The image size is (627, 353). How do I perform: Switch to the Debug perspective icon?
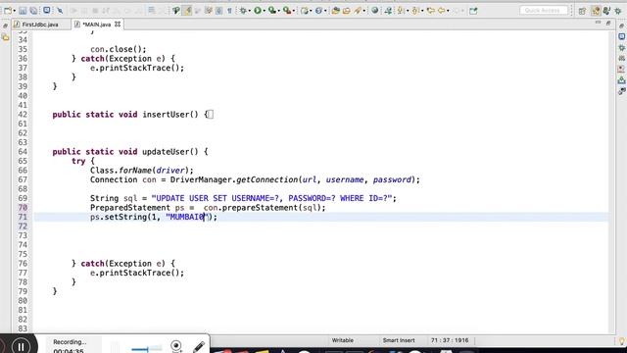[x=618, y=11]
